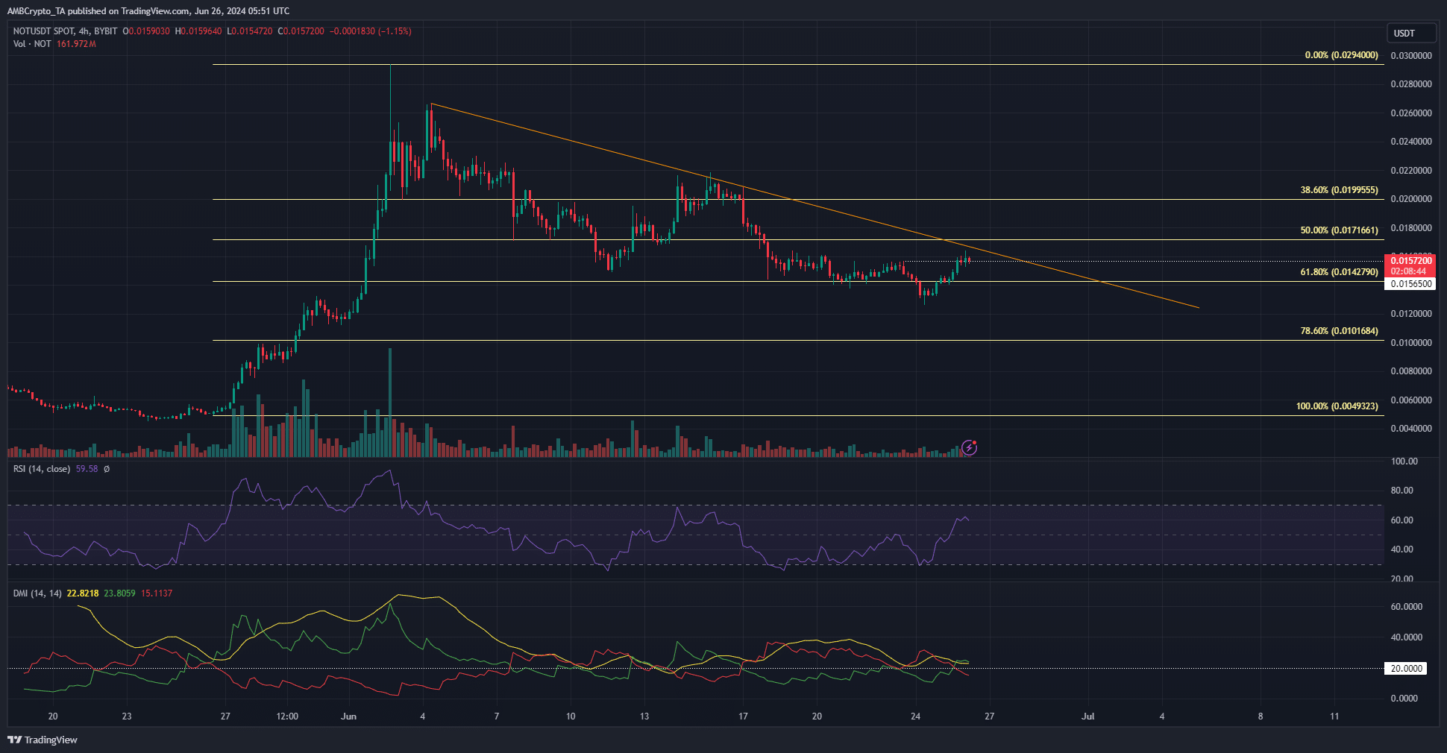Click the Jun date label on time axis
Screen dimensions: 1447x753
[348, 716]
